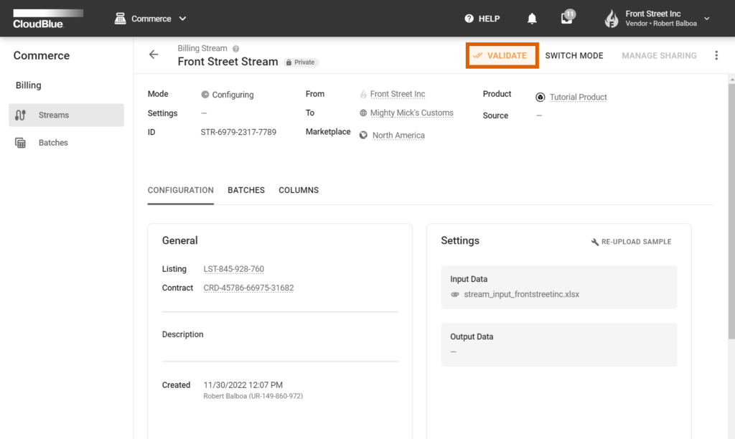Click the Private lock badge
The height and width of the screenshot is (439, 735).
[301, 62]
